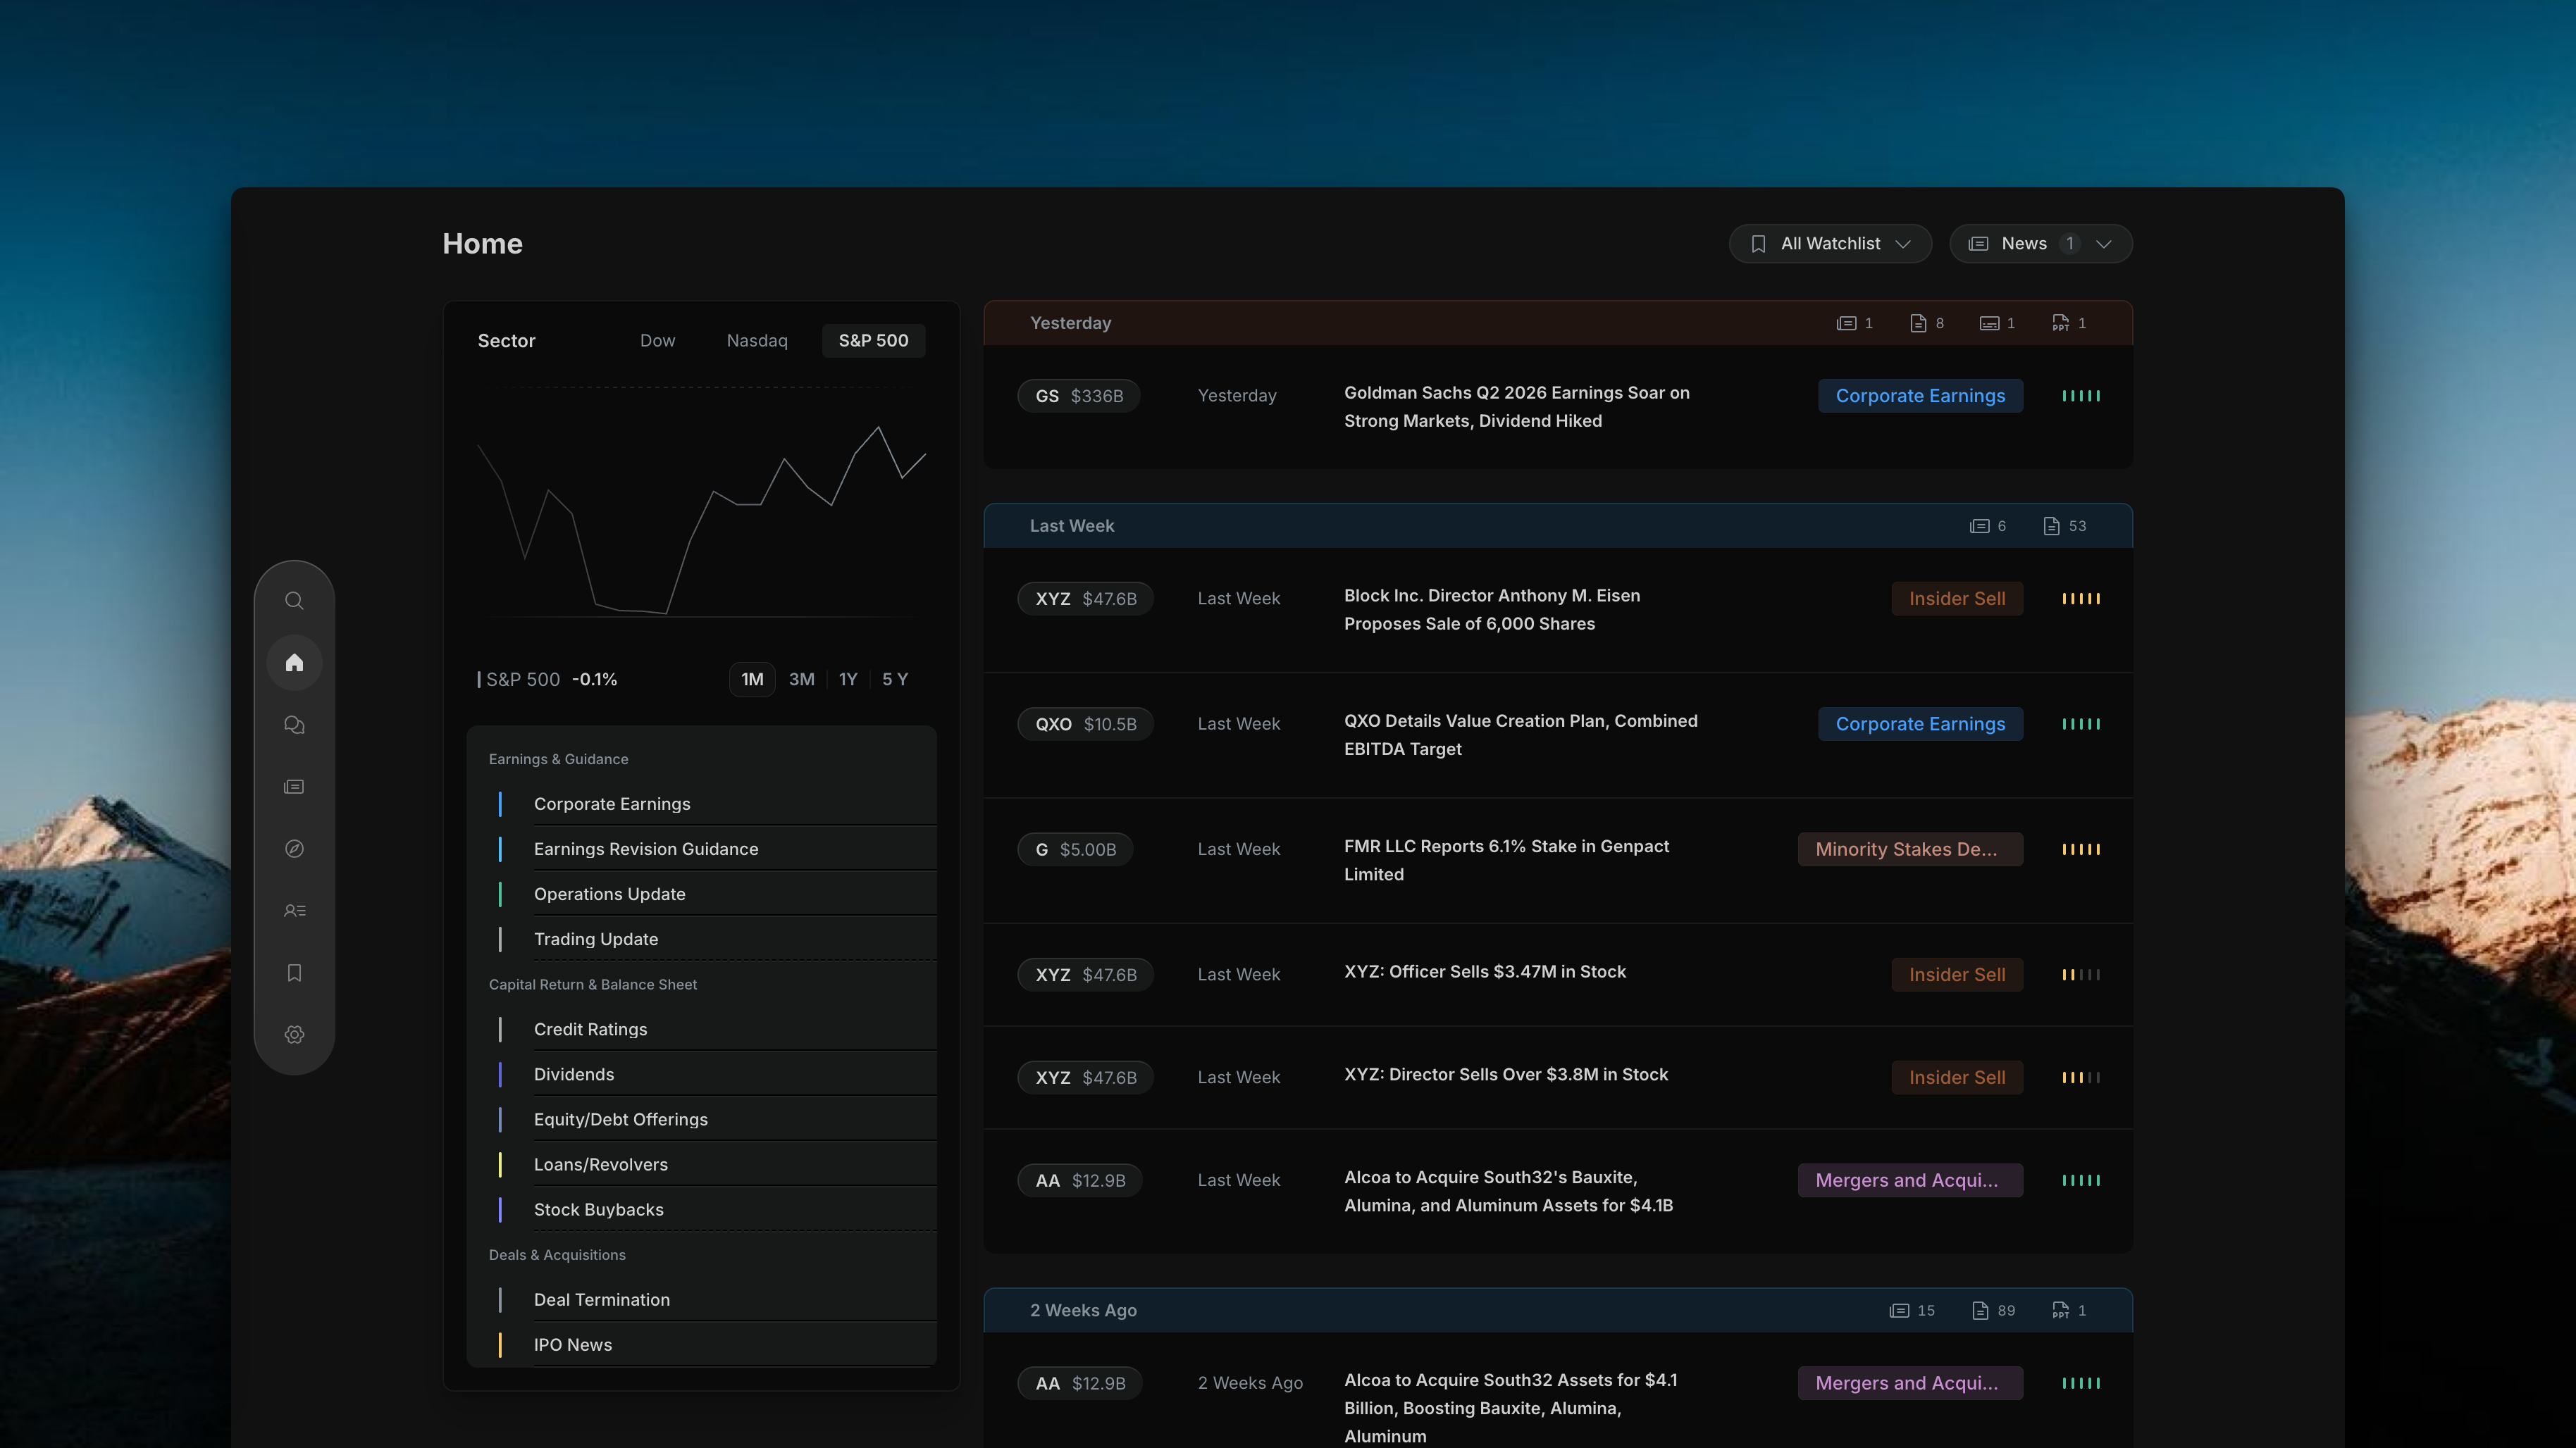Image resolution: width=2576 pixels, height=1448 pixels.
Task: Click the Stock Buybacks color bar
Action: 500,1209
